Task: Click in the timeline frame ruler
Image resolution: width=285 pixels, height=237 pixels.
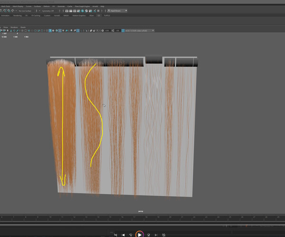Action: pyautogui.click(x=142, y=218)
